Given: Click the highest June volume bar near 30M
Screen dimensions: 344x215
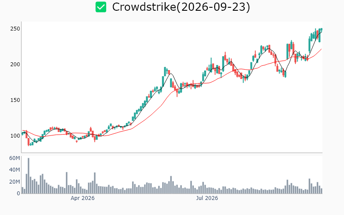Looking at the screenshot, I should 171,185.
